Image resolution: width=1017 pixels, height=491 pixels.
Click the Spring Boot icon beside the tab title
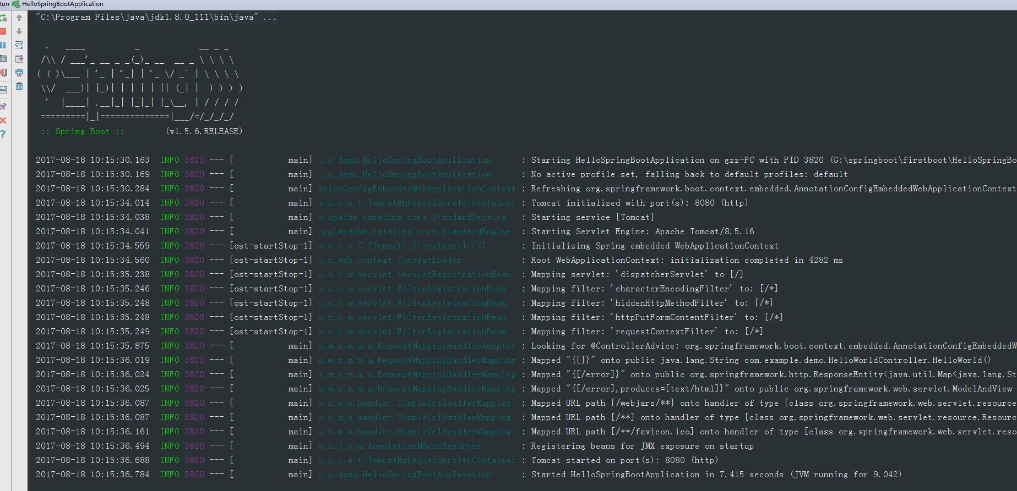16,4
